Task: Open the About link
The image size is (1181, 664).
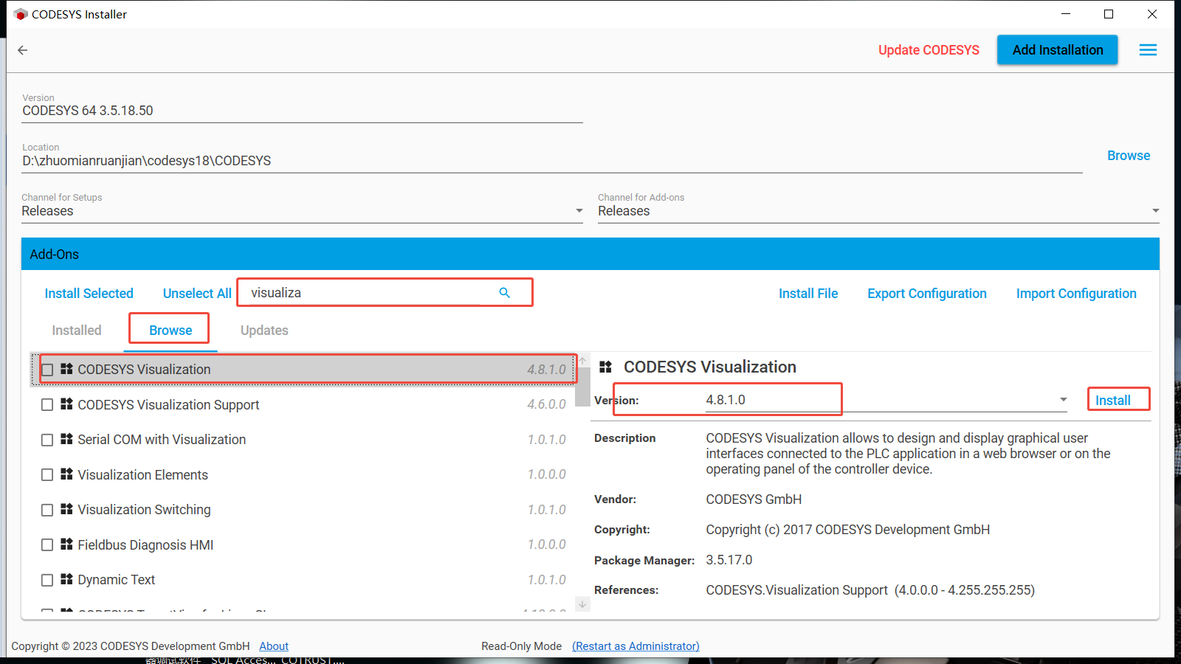Action: click(x=274, y=646)
